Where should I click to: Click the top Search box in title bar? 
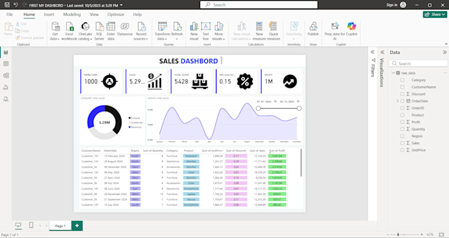(x=259, y=5)
